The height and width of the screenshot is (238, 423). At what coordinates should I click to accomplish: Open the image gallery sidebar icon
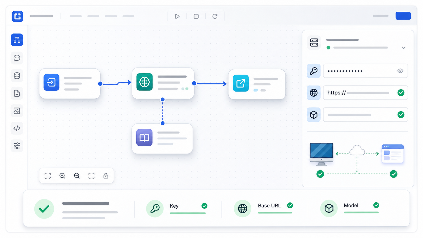click(x=17, y=111)
